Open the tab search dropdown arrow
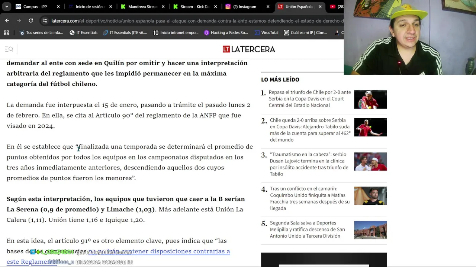The height and width of the screenshot is (267, 476). [7, 7]
